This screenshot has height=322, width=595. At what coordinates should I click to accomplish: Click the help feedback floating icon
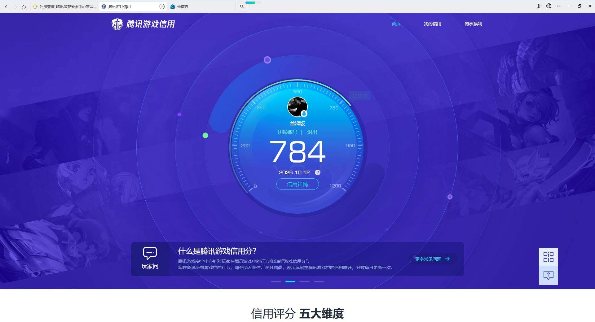tap(549, 276)
